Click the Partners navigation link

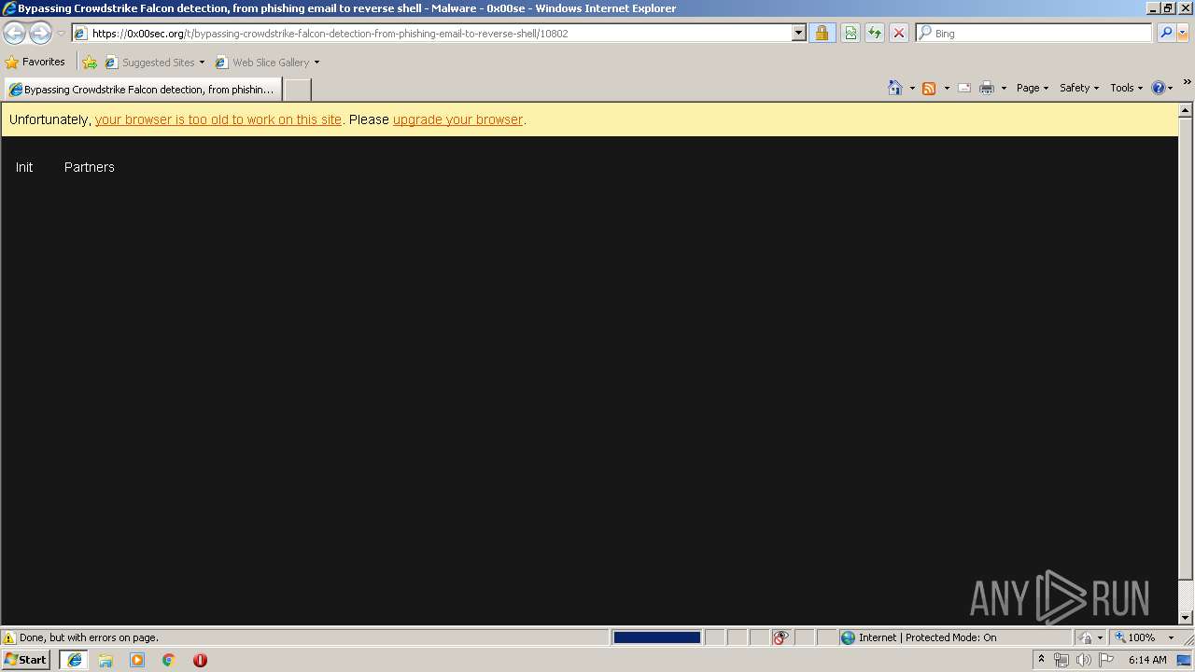tap(90, 167)
